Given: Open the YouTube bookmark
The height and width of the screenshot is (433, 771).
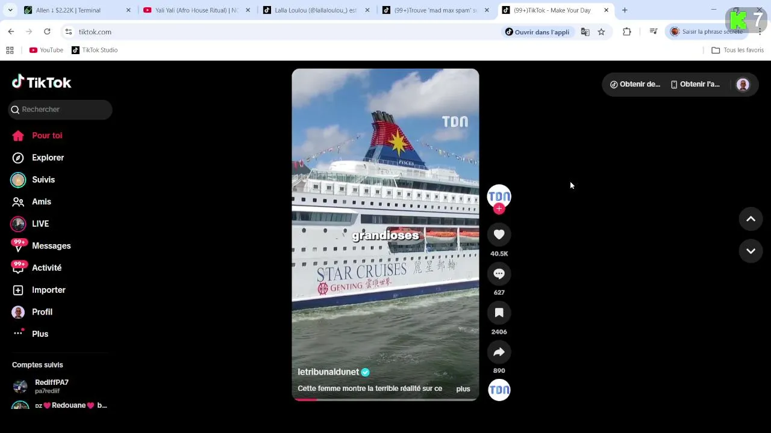Looking at the screenshot, I should coord(46,50).
